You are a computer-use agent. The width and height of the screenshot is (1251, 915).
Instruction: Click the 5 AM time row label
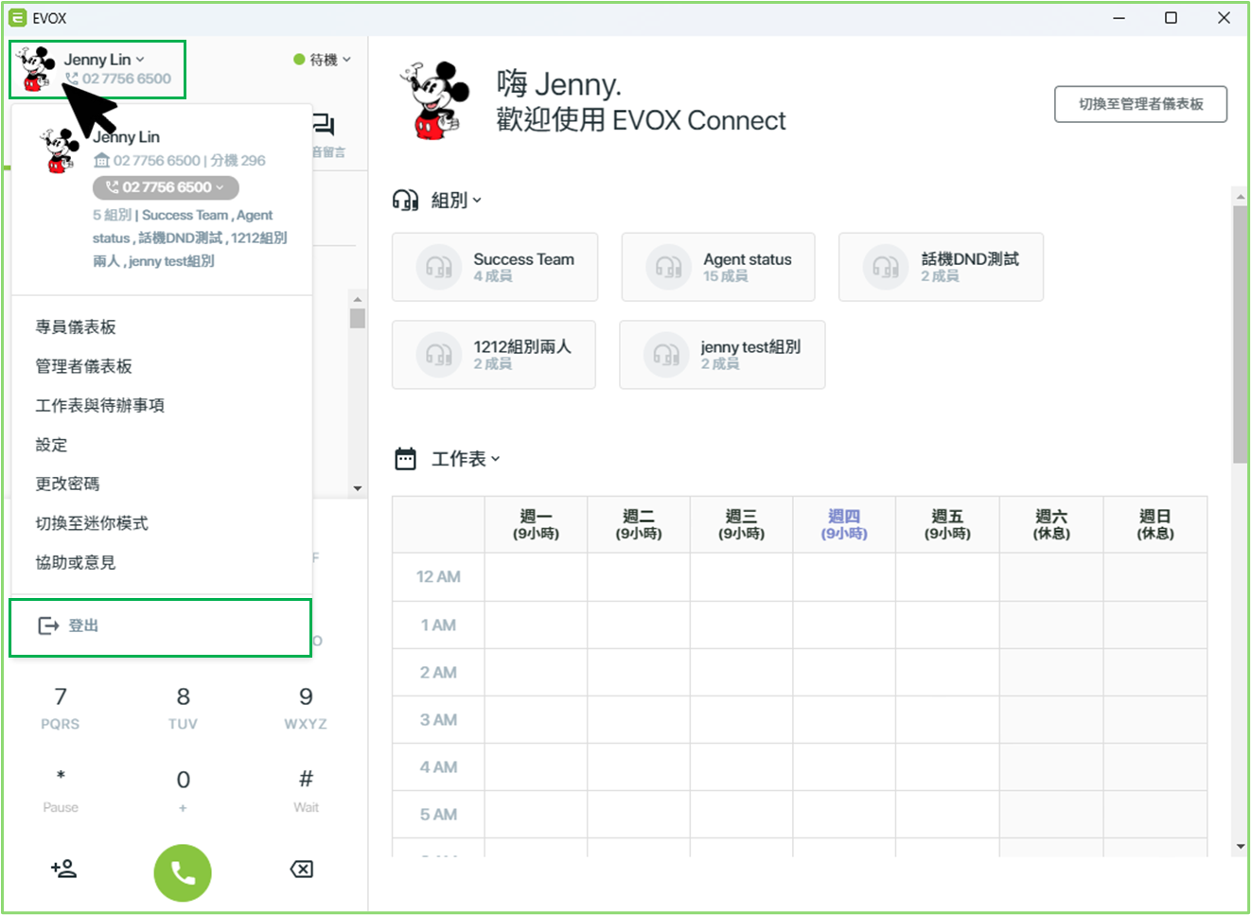click(438, 815)
